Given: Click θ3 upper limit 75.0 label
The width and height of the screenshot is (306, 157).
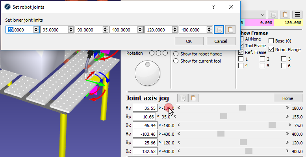Looking at the screenshot, I should tap(299, 126).
